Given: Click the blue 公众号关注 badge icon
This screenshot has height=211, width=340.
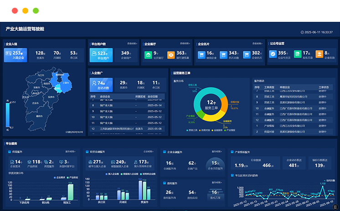Looking at the screenshot, I should (x=273, y=55).
